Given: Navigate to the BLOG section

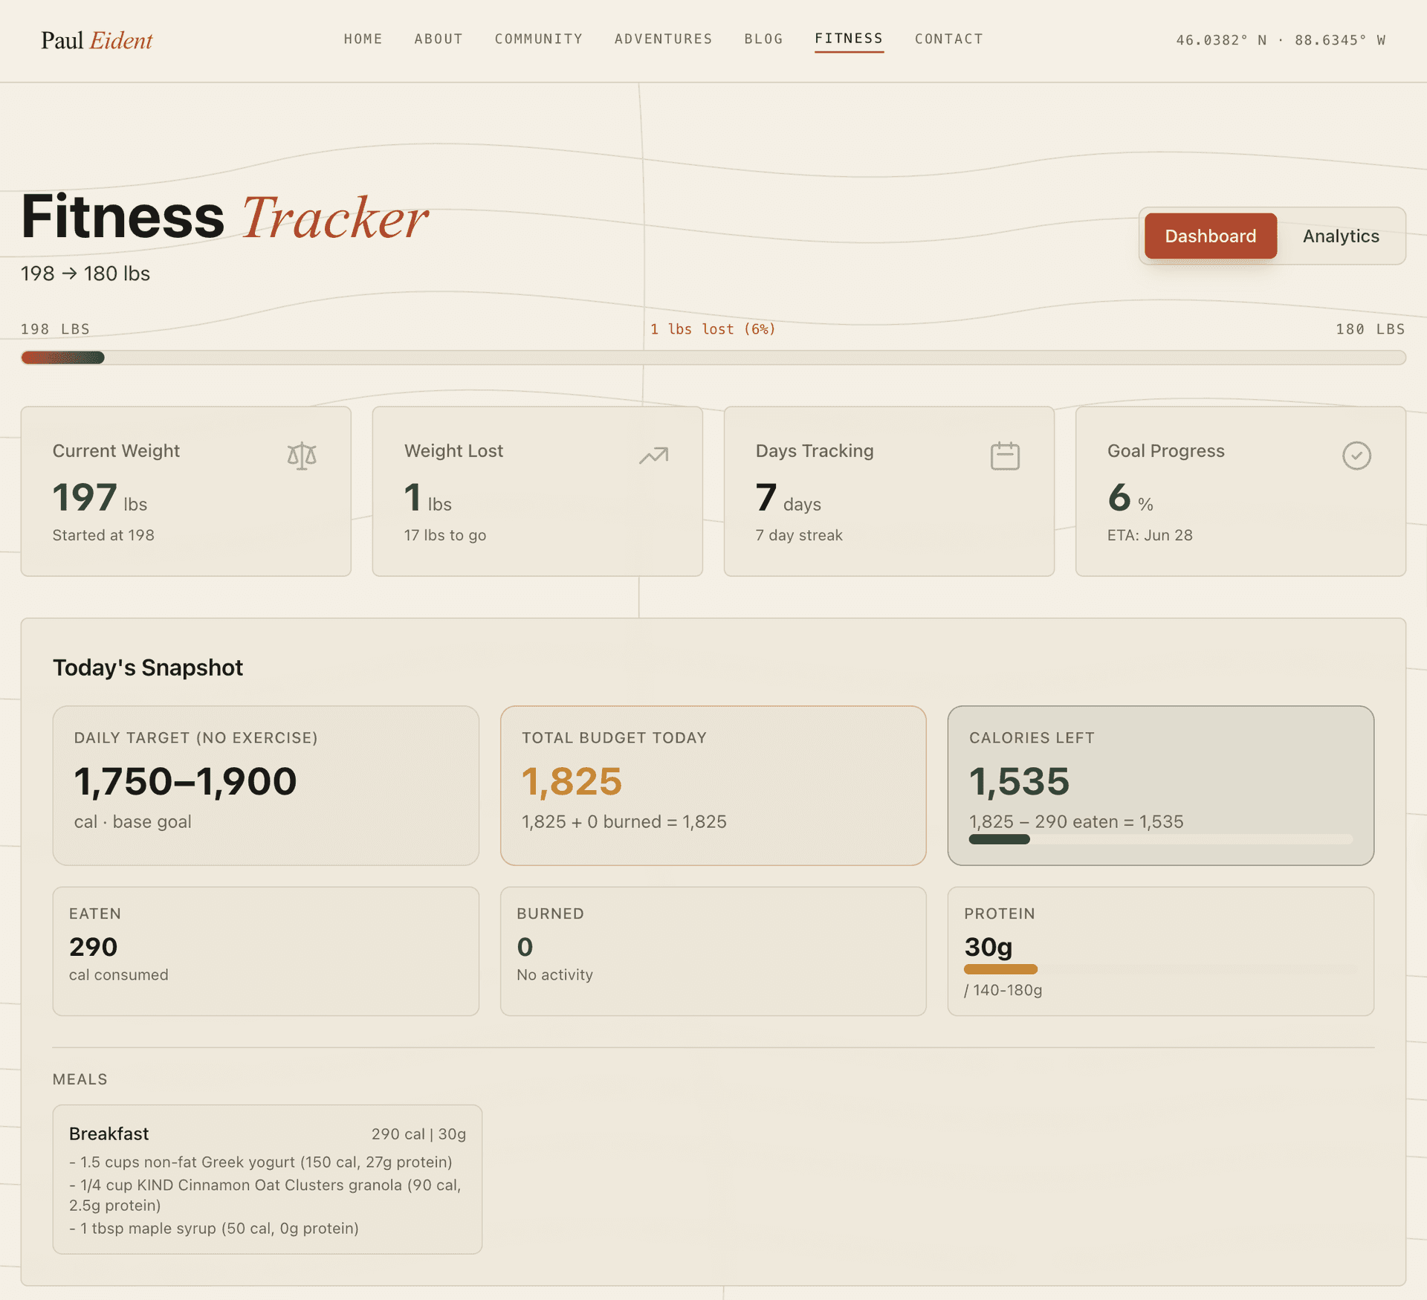Looking at the screenshot, I should (x=763, y=39).
